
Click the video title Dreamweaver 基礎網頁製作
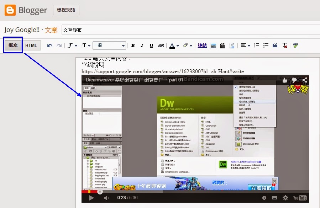[x=134, y=80]
